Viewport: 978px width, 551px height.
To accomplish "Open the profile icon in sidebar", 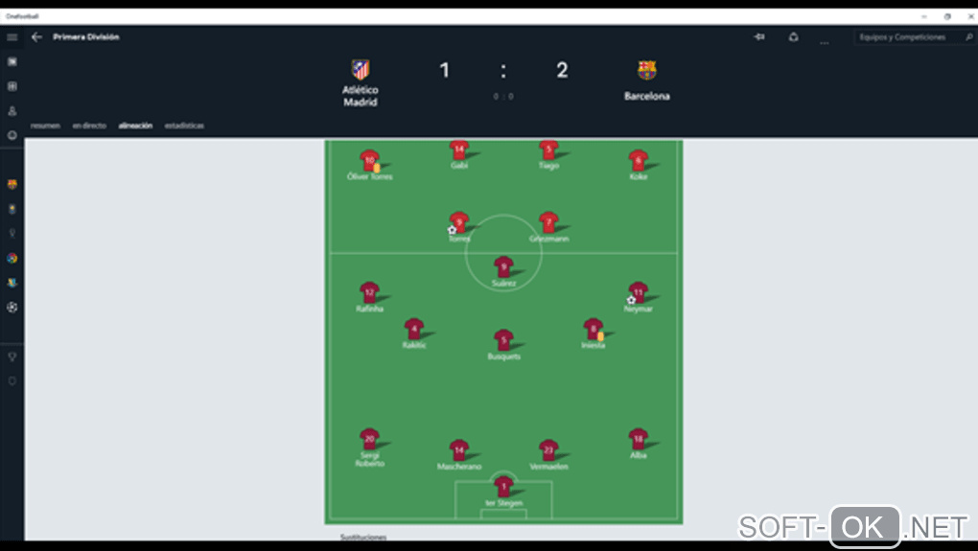I will [12, 111].
